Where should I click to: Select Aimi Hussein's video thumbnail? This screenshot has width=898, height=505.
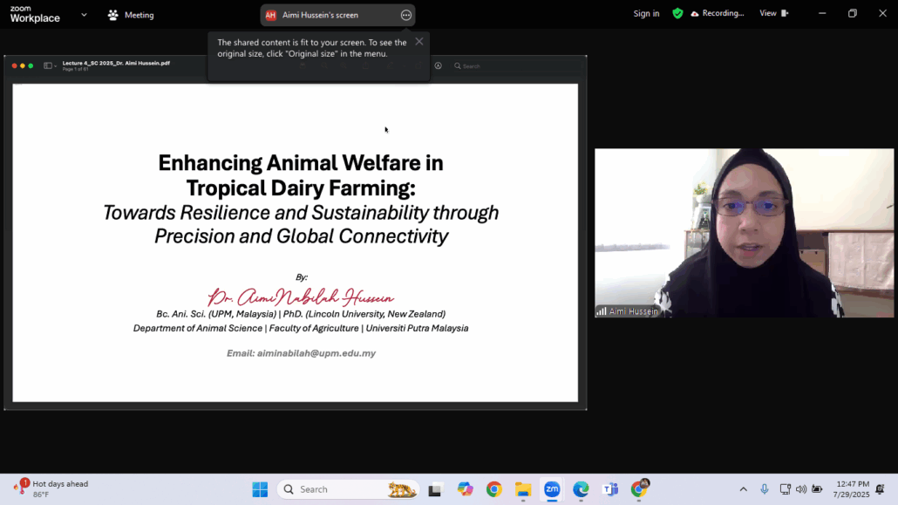pos(744,232)
